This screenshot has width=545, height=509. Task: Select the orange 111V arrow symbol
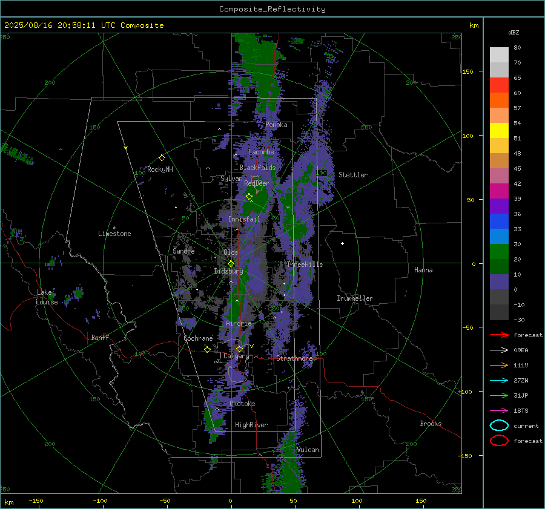coord(499,365)
